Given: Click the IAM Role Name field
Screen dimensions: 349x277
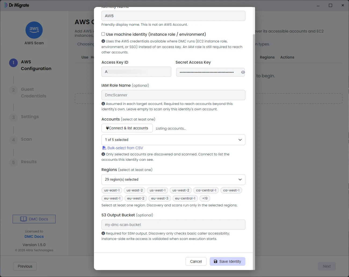Looking at the screenshot, I should tap(173, 95).
